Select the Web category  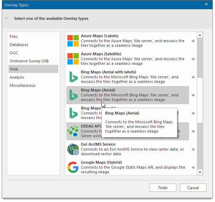click(33, 69)
